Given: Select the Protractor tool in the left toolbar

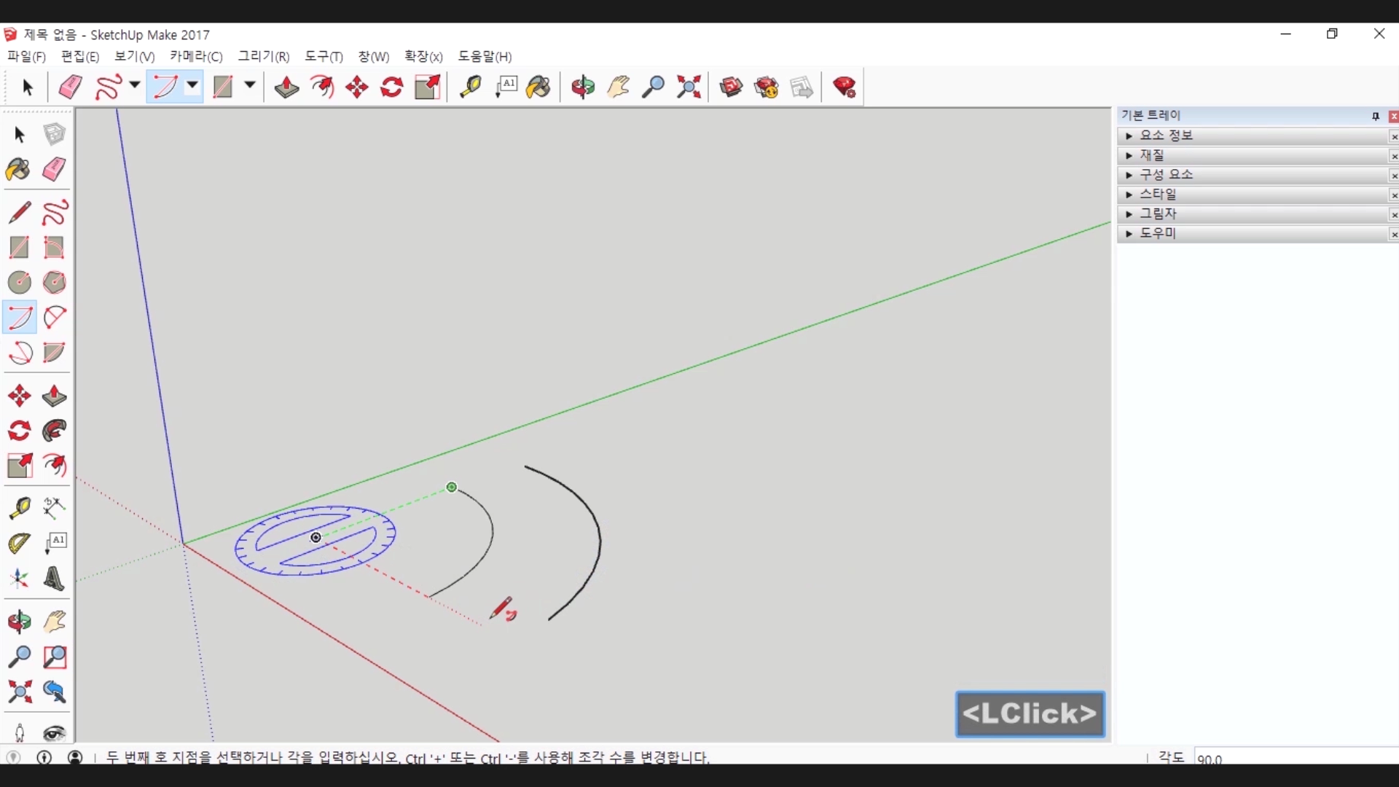Looking at the screenshot, I should 19,543.
